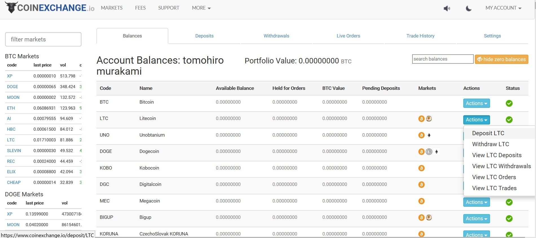Open the Live Orders tab
536x238 pixels.
click(x=348, y=36)
